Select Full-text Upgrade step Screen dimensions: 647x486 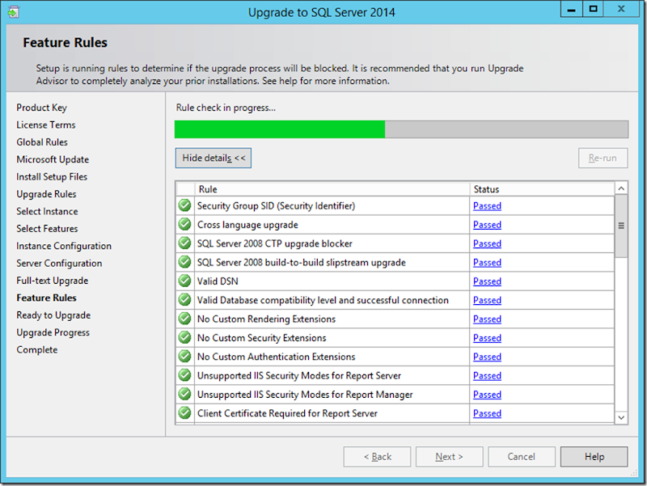pyautogui.click(x=53, y=281)
